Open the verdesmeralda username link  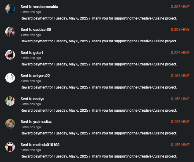[x=46, y=7]
